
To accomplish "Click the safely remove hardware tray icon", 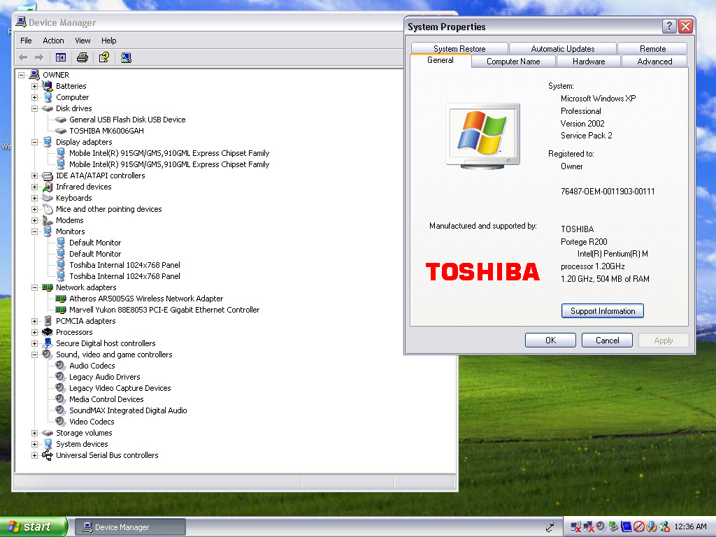I will (x=614, y=527).
